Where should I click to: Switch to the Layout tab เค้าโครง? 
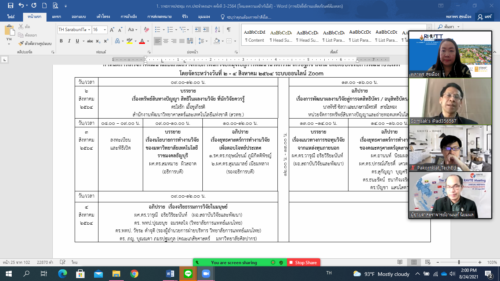103,17
